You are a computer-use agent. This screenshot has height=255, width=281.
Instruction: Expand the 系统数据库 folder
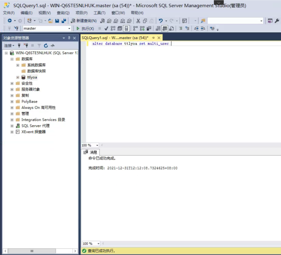[18, 65]
